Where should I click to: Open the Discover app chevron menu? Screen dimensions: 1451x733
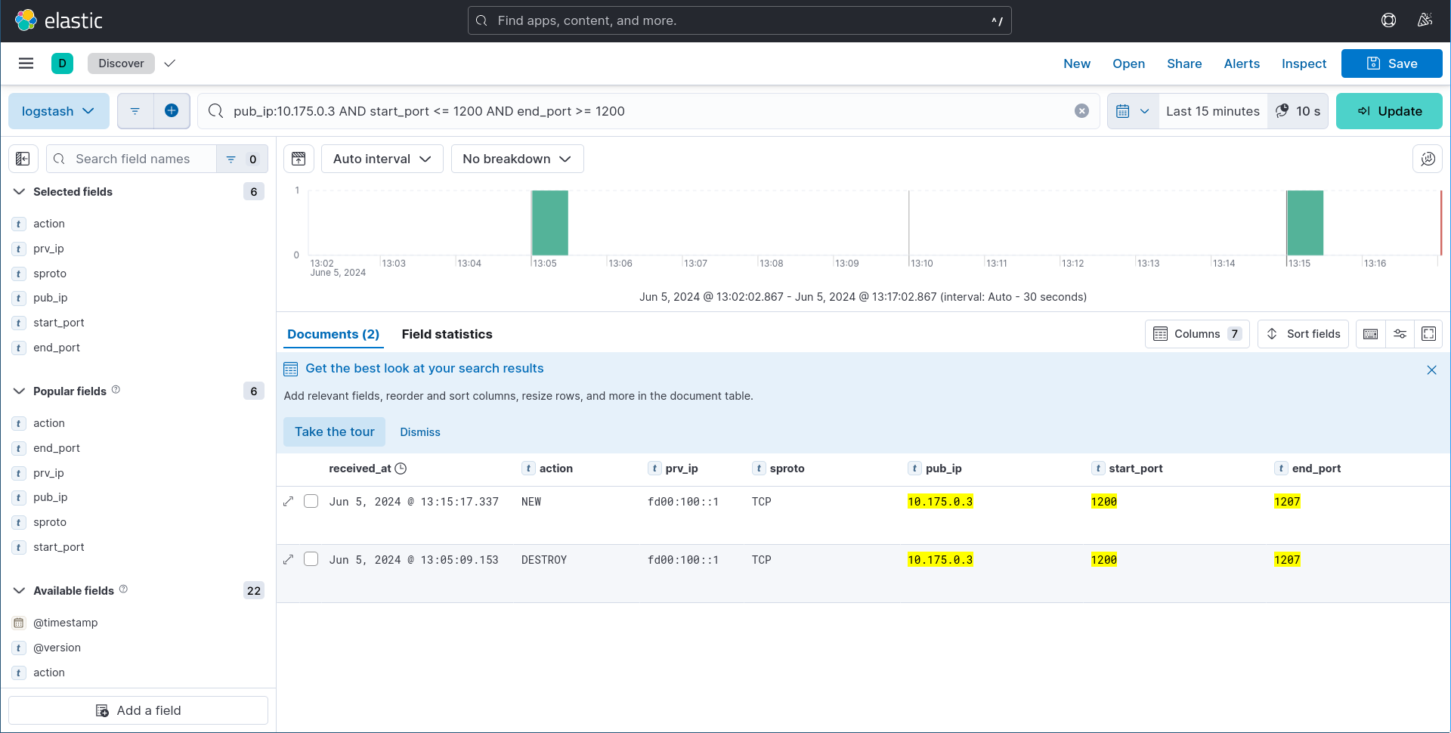tap(170, 63)
